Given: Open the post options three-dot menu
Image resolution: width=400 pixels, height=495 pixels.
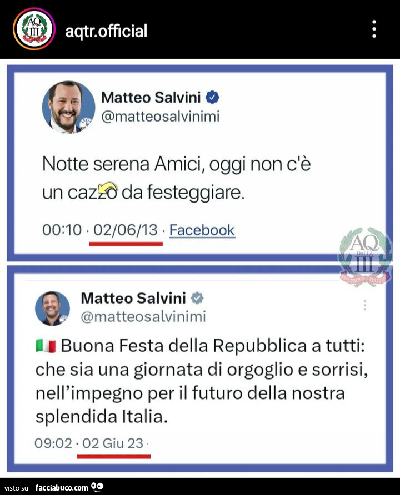Looking at the screenshot, I should pyautogui.click(x=374, y=29).
